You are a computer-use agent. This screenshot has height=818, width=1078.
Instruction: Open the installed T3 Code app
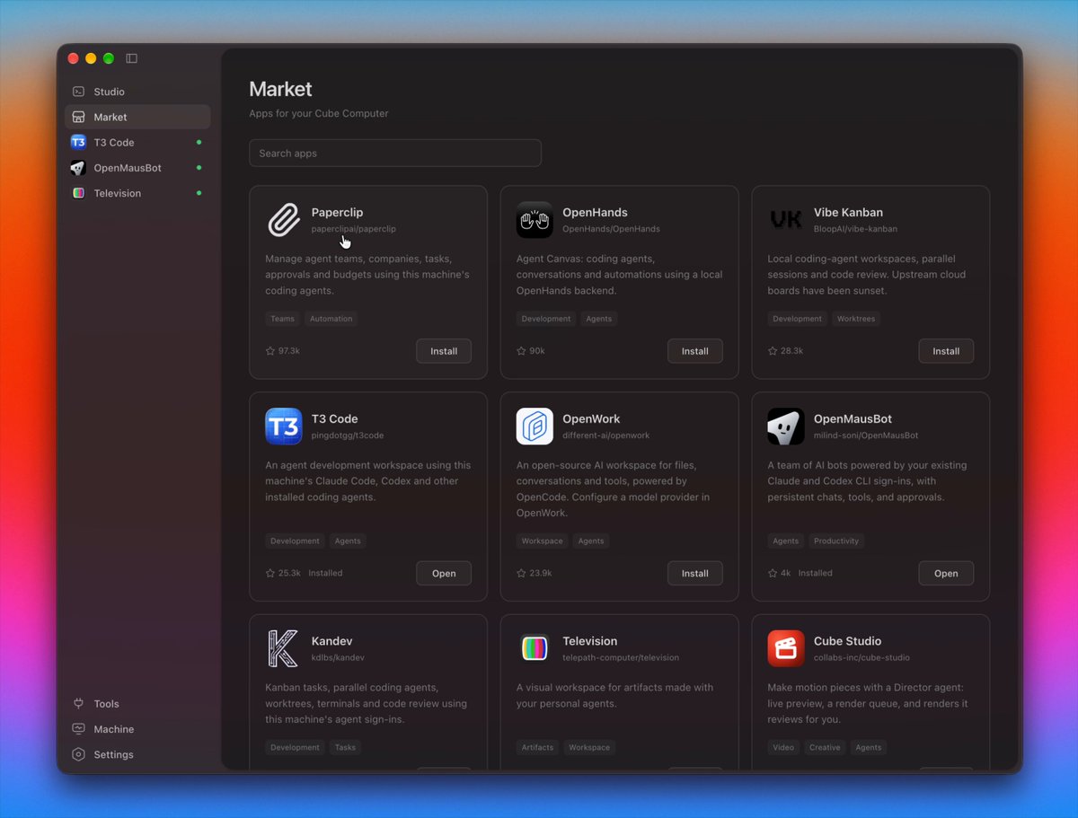click(444, 573)
